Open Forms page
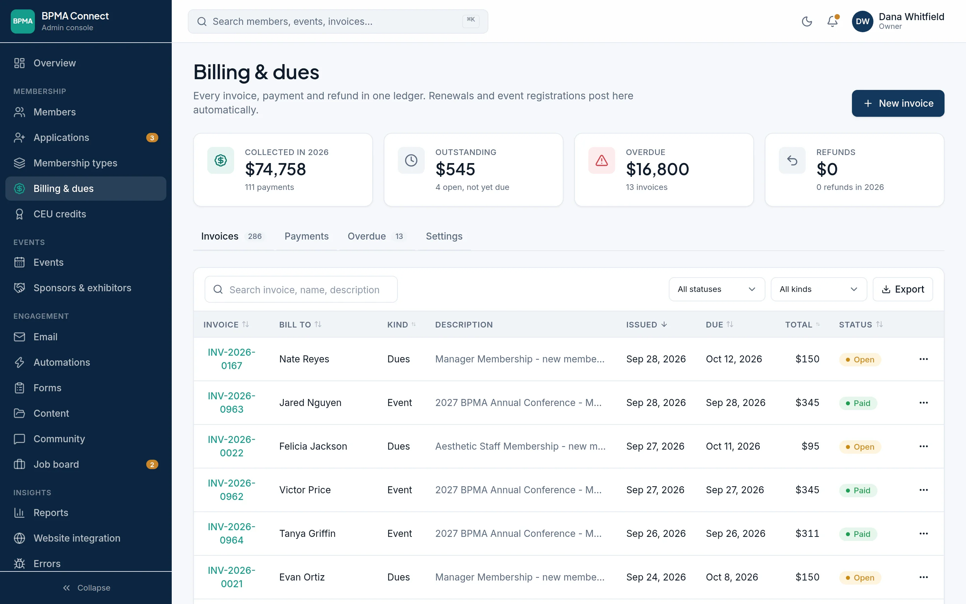The width and height of the screenshot is (966, 604). (x=86, y=388)
